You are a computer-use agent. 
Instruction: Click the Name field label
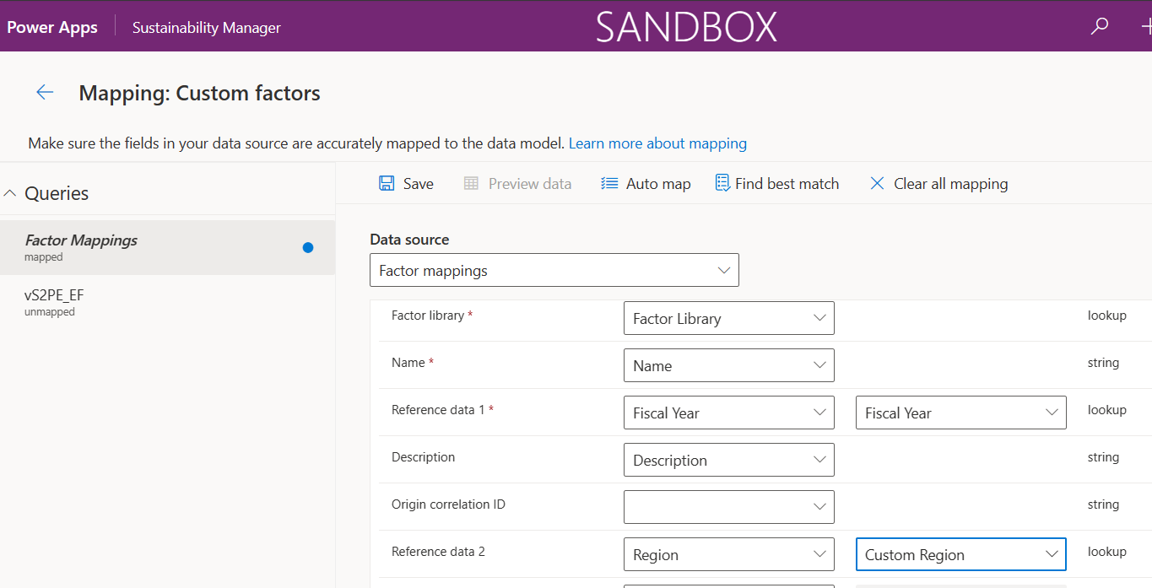pos(408,362)
